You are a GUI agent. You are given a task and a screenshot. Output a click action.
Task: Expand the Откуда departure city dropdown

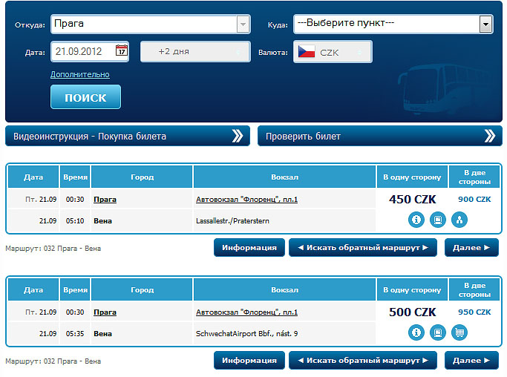[243, 24]
